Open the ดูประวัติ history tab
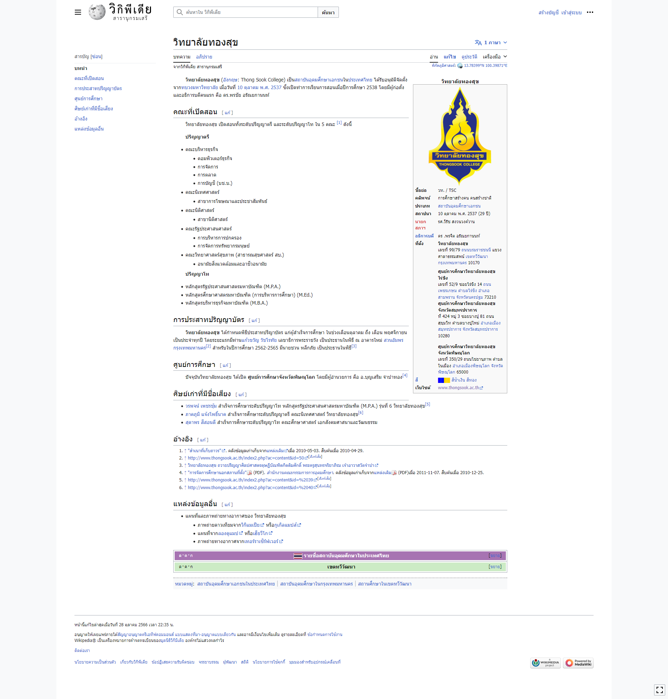The height and width of the screenshot is (699, 668). click(469, 57)
